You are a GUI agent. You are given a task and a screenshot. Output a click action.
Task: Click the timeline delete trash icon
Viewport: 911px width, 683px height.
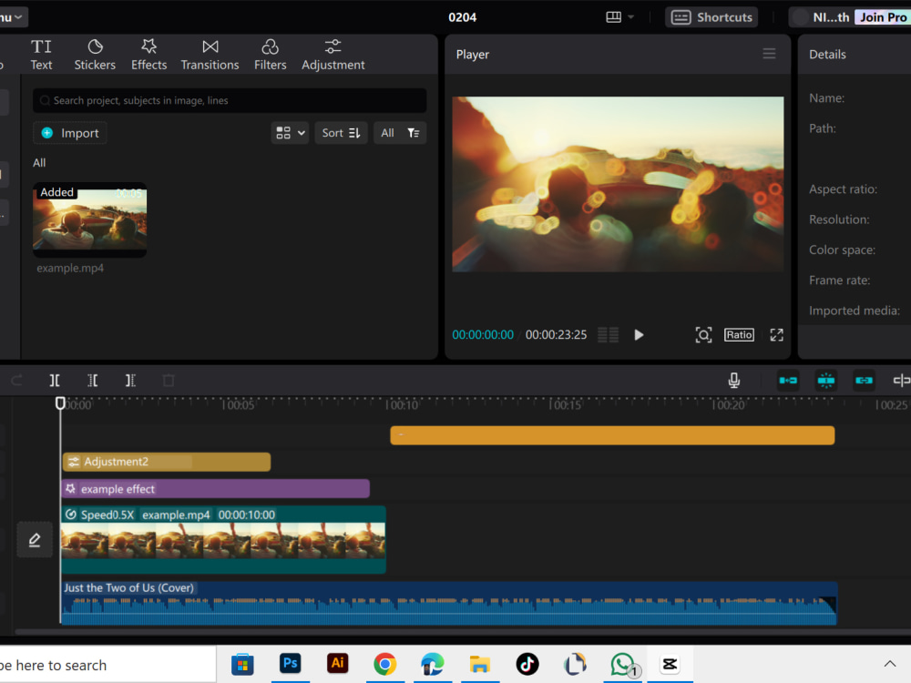pyautogui.click(x=169, y=381)
